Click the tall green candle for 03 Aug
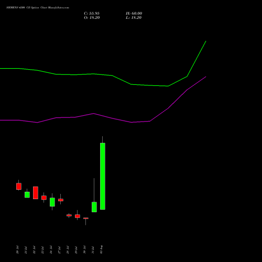Image resolution: width=262 pixels, height=262 pixels. tap(103, 176)
